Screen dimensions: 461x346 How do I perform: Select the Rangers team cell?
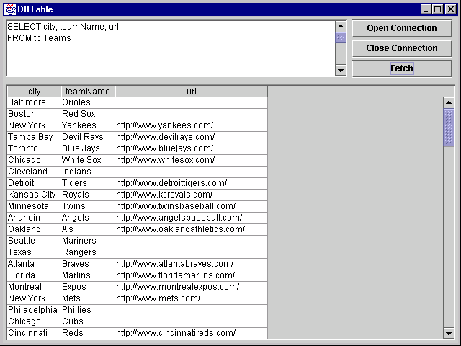(x=88, y=252)
